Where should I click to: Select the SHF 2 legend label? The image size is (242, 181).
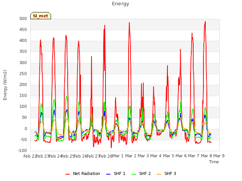click(145, 173)
